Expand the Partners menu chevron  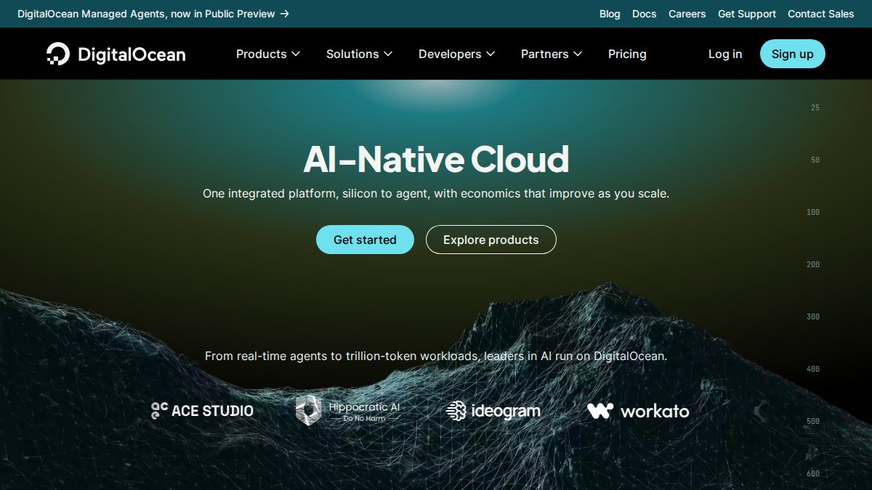(x=578, y=54)
